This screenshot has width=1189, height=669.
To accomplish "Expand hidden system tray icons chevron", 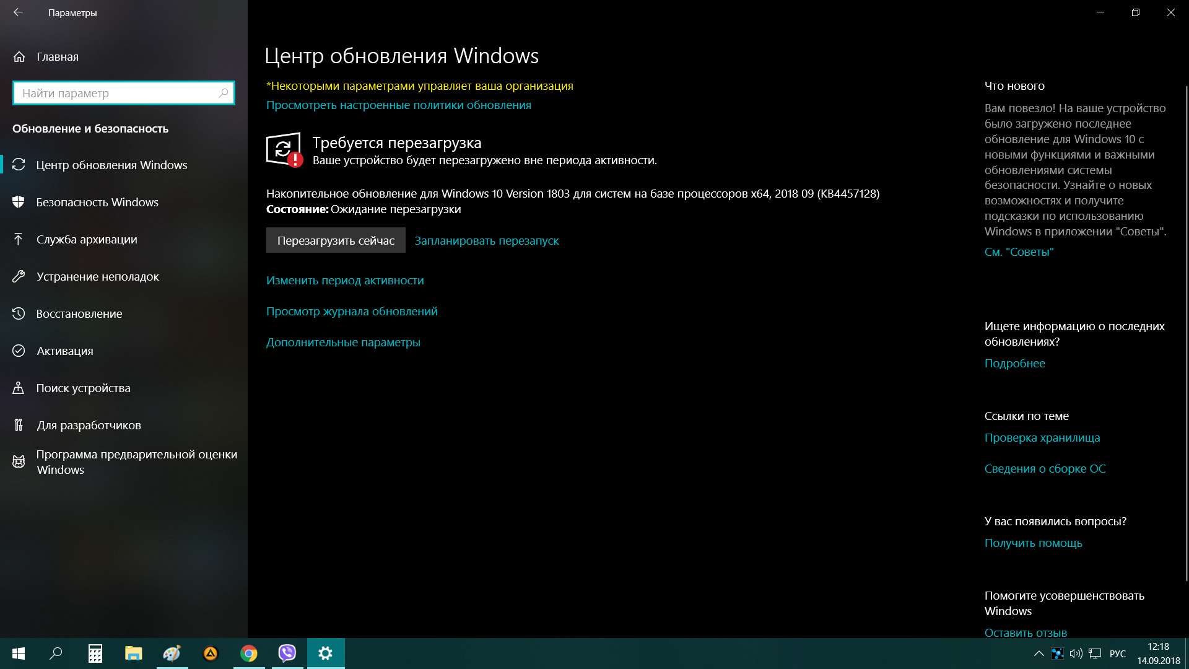I will [1039, 654].
